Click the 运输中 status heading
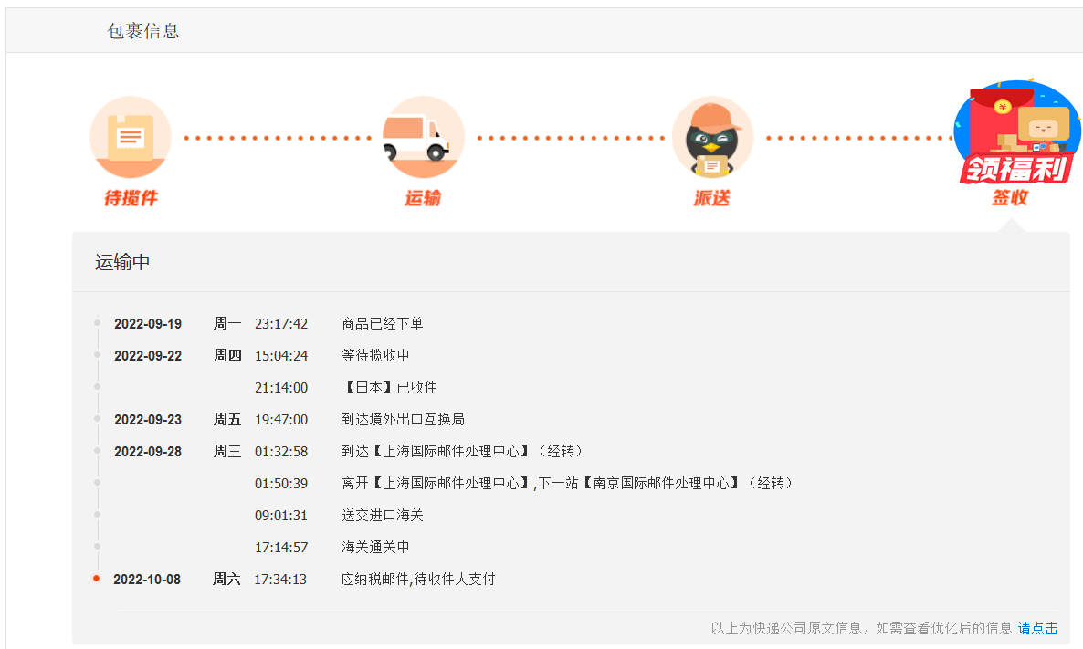This screenshot has width=1083, height=649. pos(122,263)
